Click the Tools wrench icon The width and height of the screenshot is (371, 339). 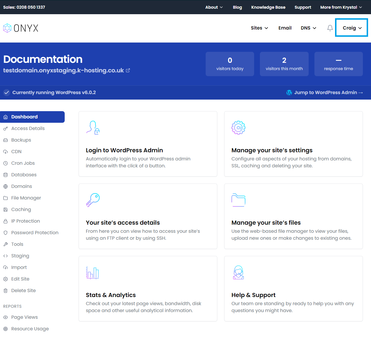(x=6, y=244)
